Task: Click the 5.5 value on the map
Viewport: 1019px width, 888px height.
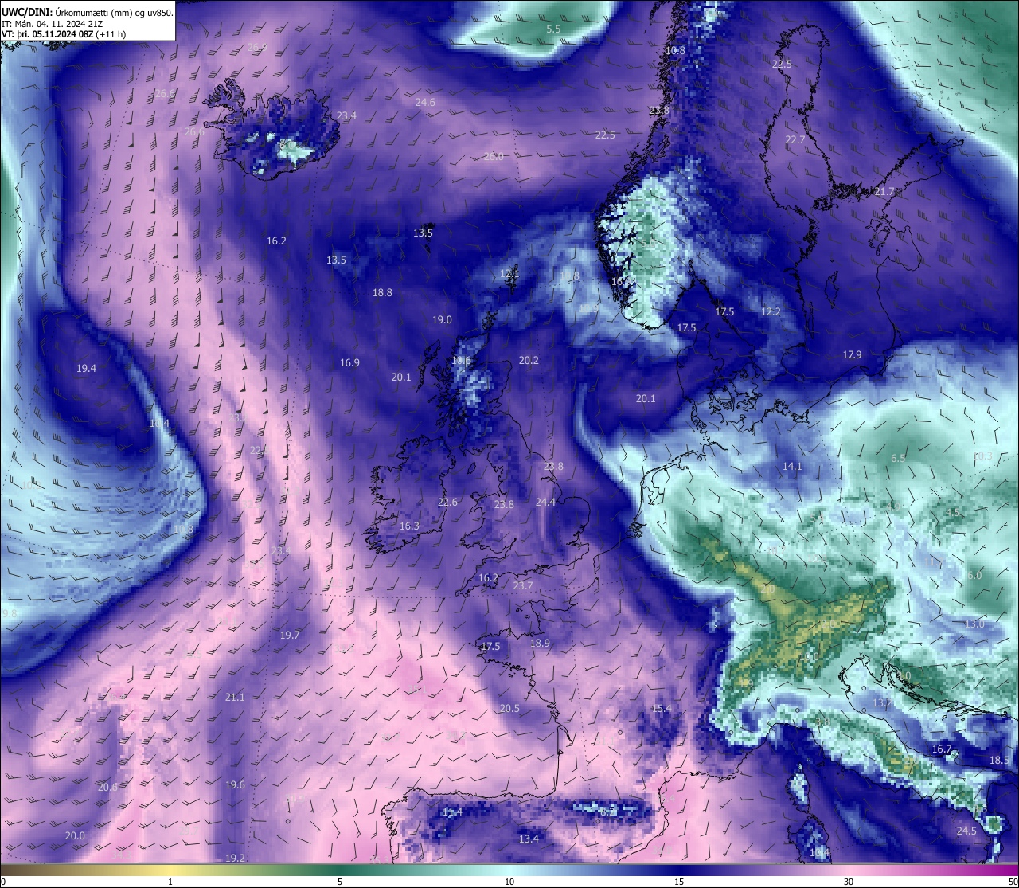Action: 553,29
